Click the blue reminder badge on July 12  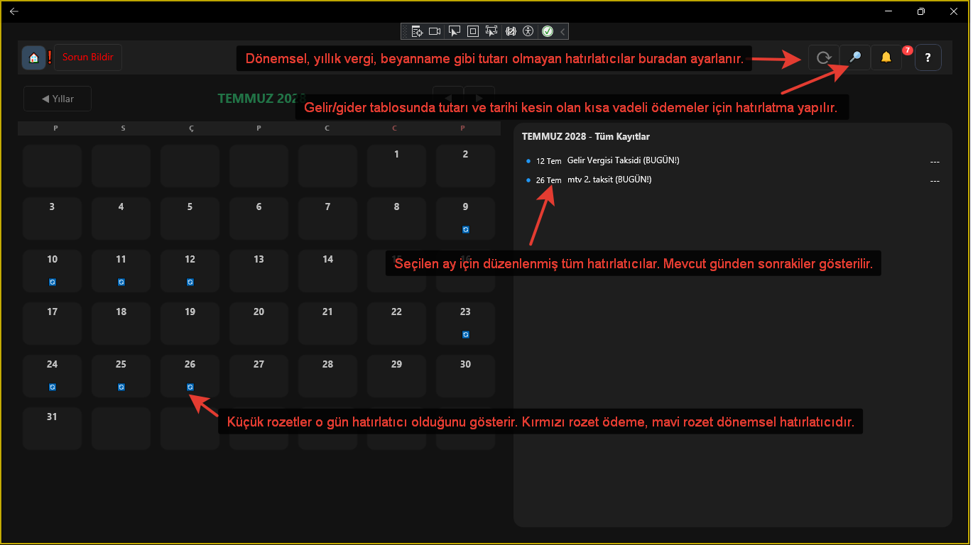coord(190,282)
